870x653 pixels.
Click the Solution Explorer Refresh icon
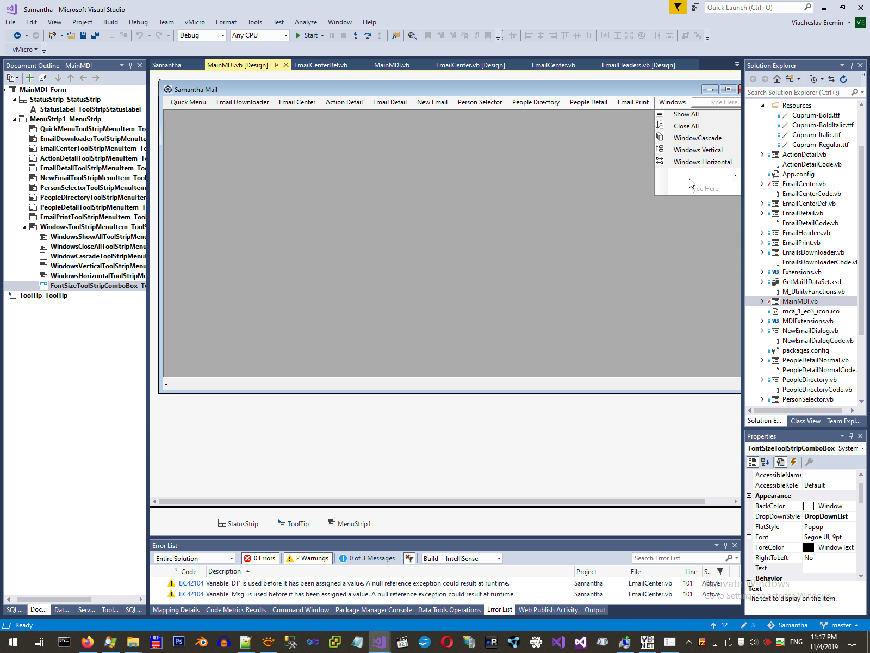(x=843, y=79)
